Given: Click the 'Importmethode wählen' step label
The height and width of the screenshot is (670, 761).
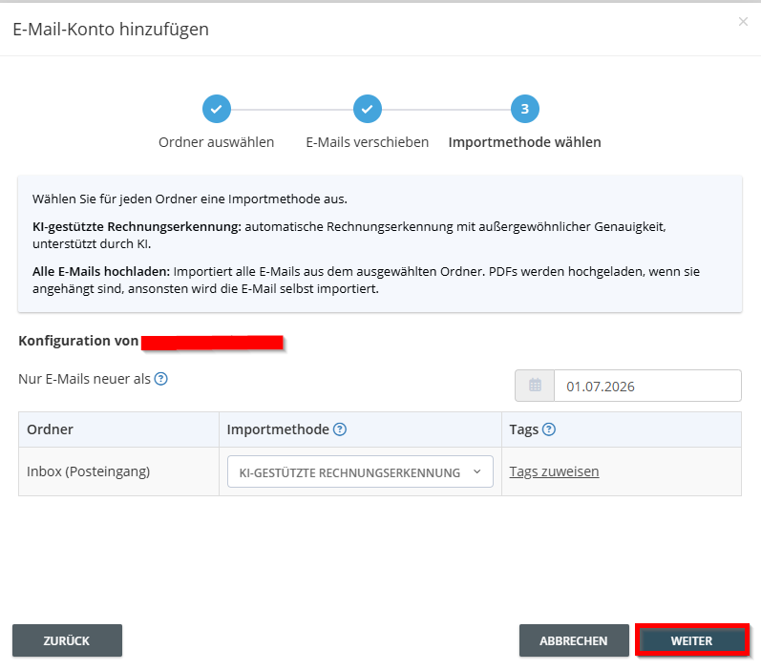Looking at the screenshot, I should (524, 142).
